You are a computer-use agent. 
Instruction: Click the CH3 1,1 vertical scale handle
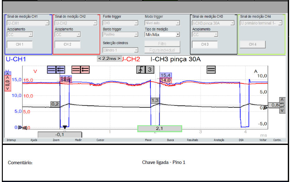tap(282, 105)
